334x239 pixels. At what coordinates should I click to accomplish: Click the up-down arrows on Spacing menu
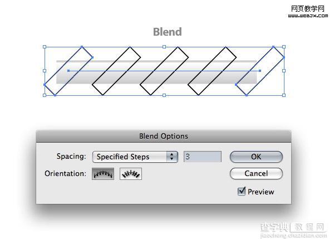[172, 157]
